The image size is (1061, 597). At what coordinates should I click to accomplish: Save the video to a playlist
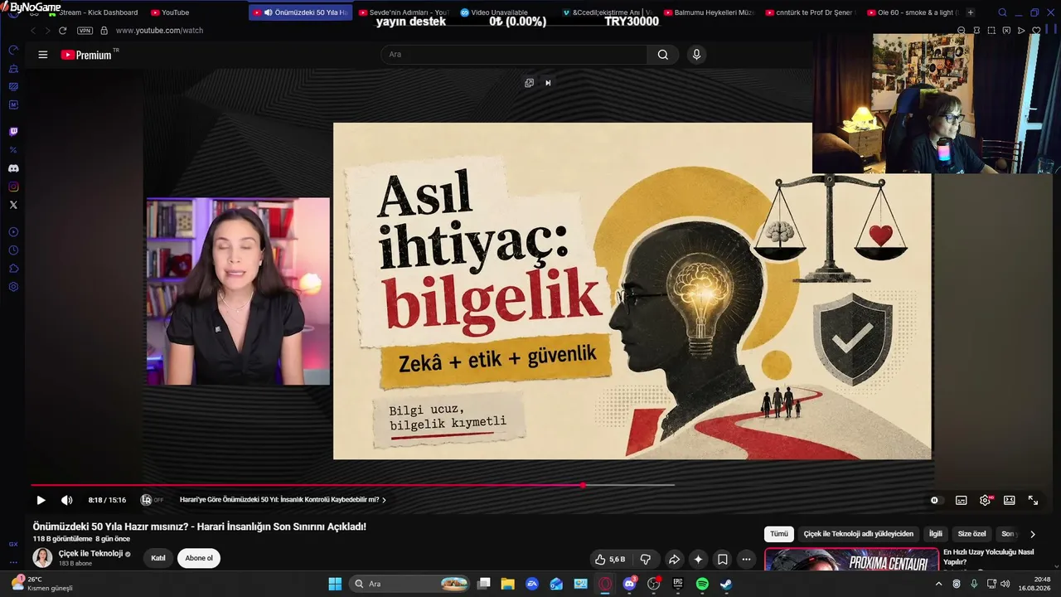click(723, 560)
